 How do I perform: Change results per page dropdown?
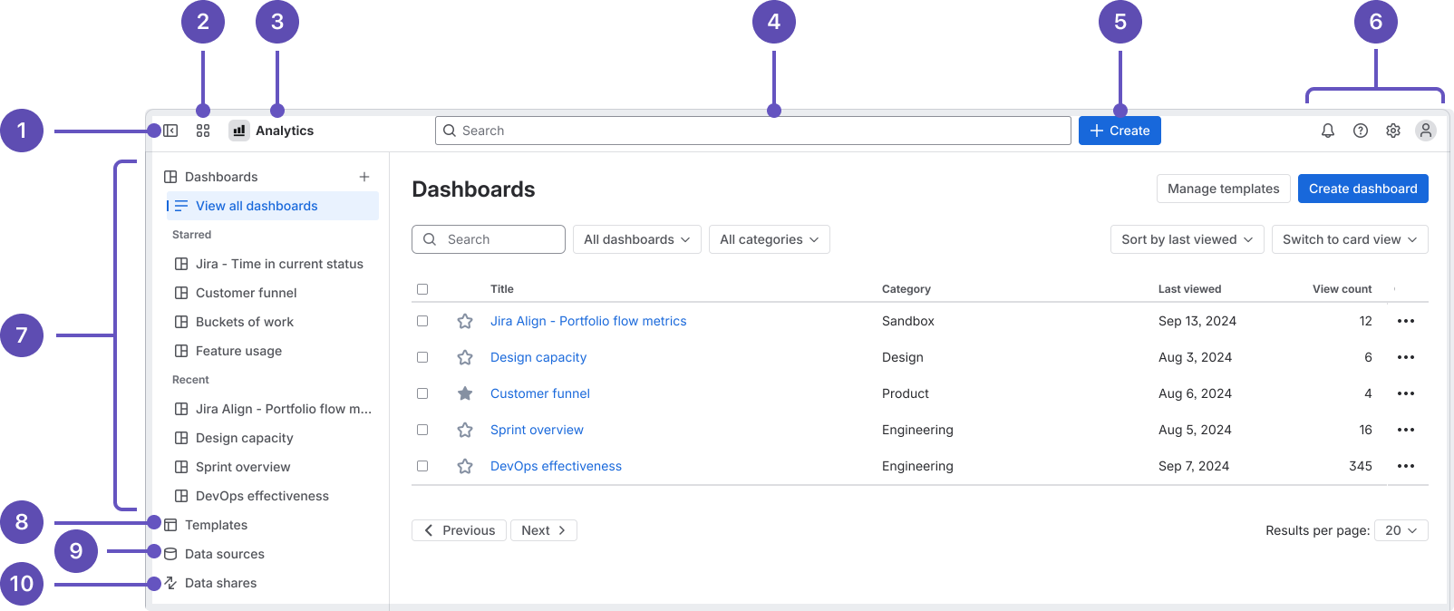(1401, 530)
